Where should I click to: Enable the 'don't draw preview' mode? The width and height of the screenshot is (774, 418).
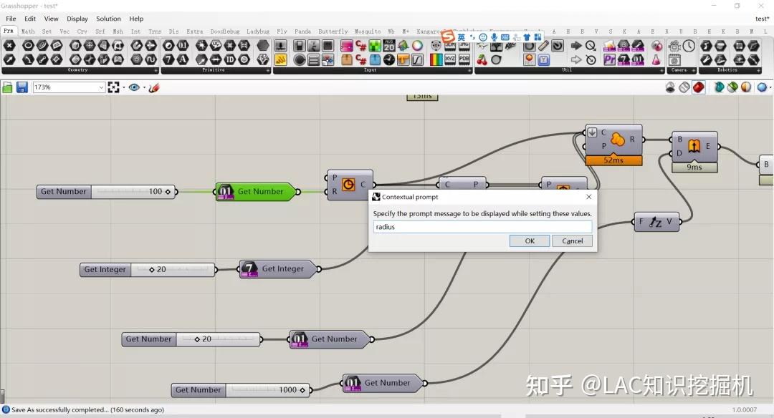pyautogui.click(x=670, y=88)
